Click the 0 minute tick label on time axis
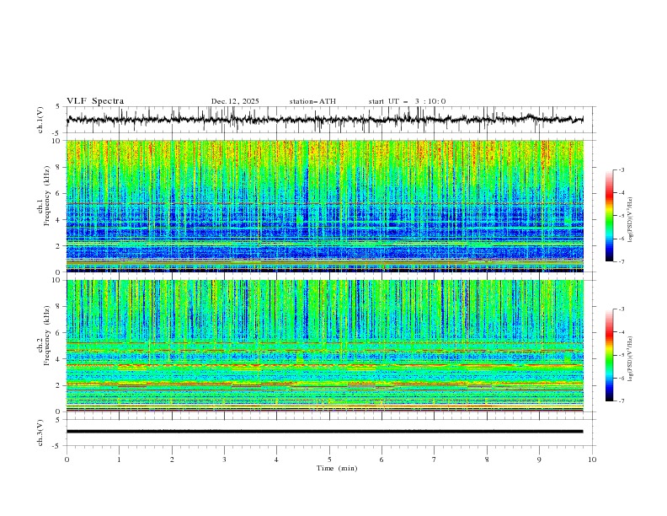Image resolution: width=667 pixels, height=516 pixels. (67, 459)
